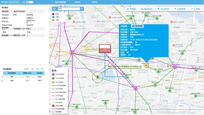
Task: Click the green substation marker inside the large circle
Action: 98,77
